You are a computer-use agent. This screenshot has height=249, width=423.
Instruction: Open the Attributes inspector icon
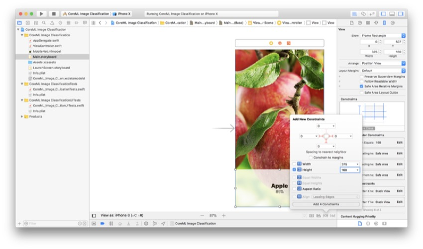click(x=376, y=23)
